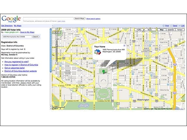
Task: Open the Link option
Action: (183, 26)
